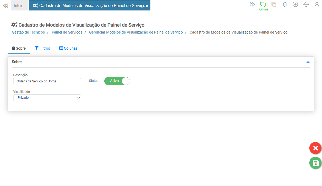
Task: Open Gestão de Técnicos breadcrumb link
Action: (x=28, y=32)
